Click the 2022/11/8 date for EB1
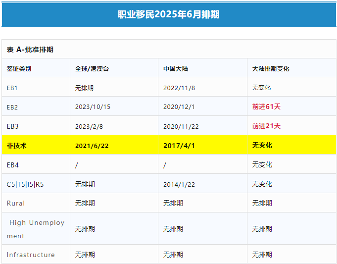Viewport: 337px width, 264px height. pos(179,88)
